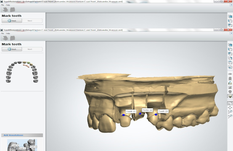The image size is (233, 151).
Task: Click the grey tooth die icon
Action: (230, 78)
